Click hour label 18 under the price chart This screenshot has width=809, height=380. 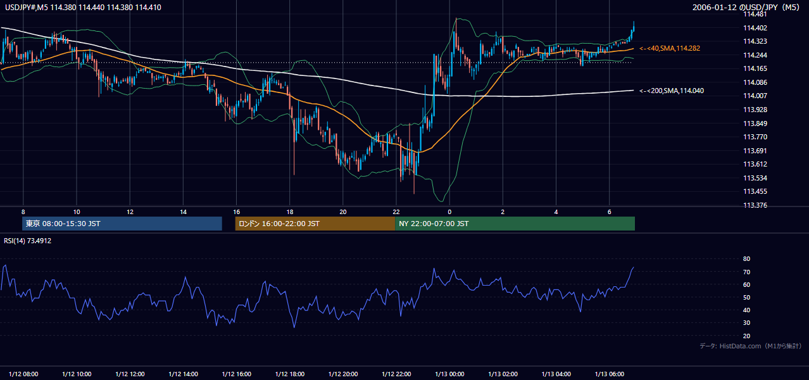tap(289, 212)
